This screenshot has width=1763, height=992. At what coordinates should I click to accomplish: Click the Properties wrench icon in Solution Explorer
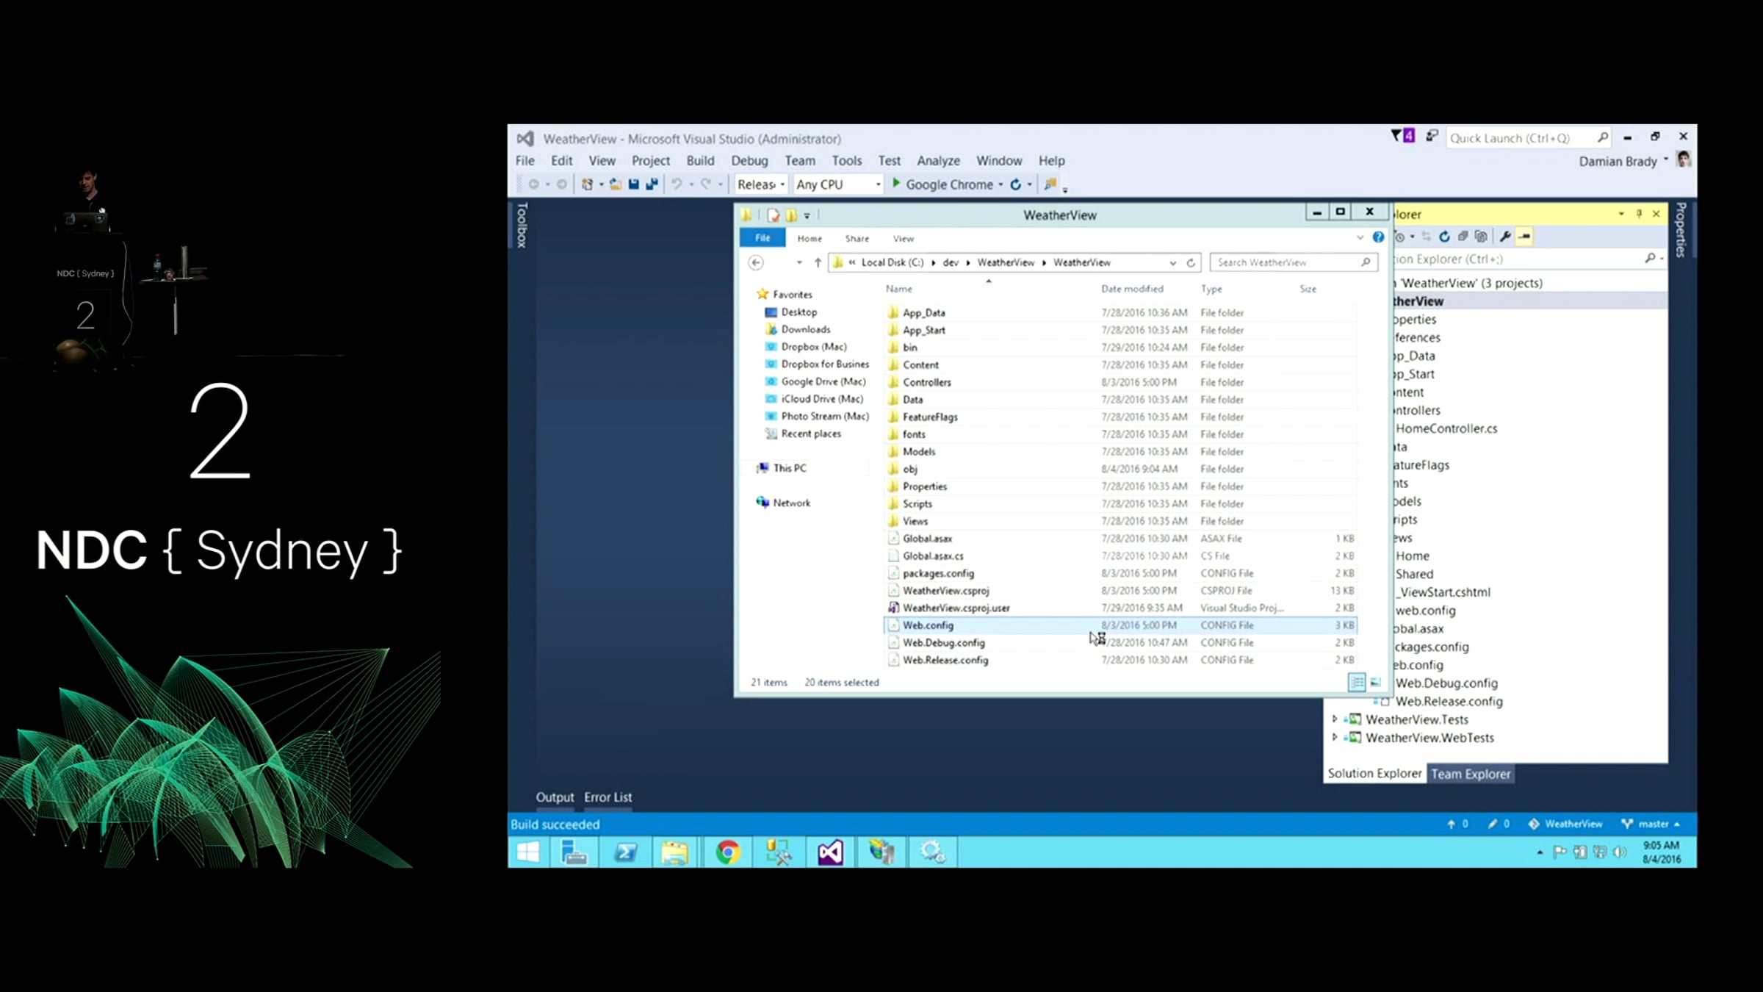pos(1505,237)
